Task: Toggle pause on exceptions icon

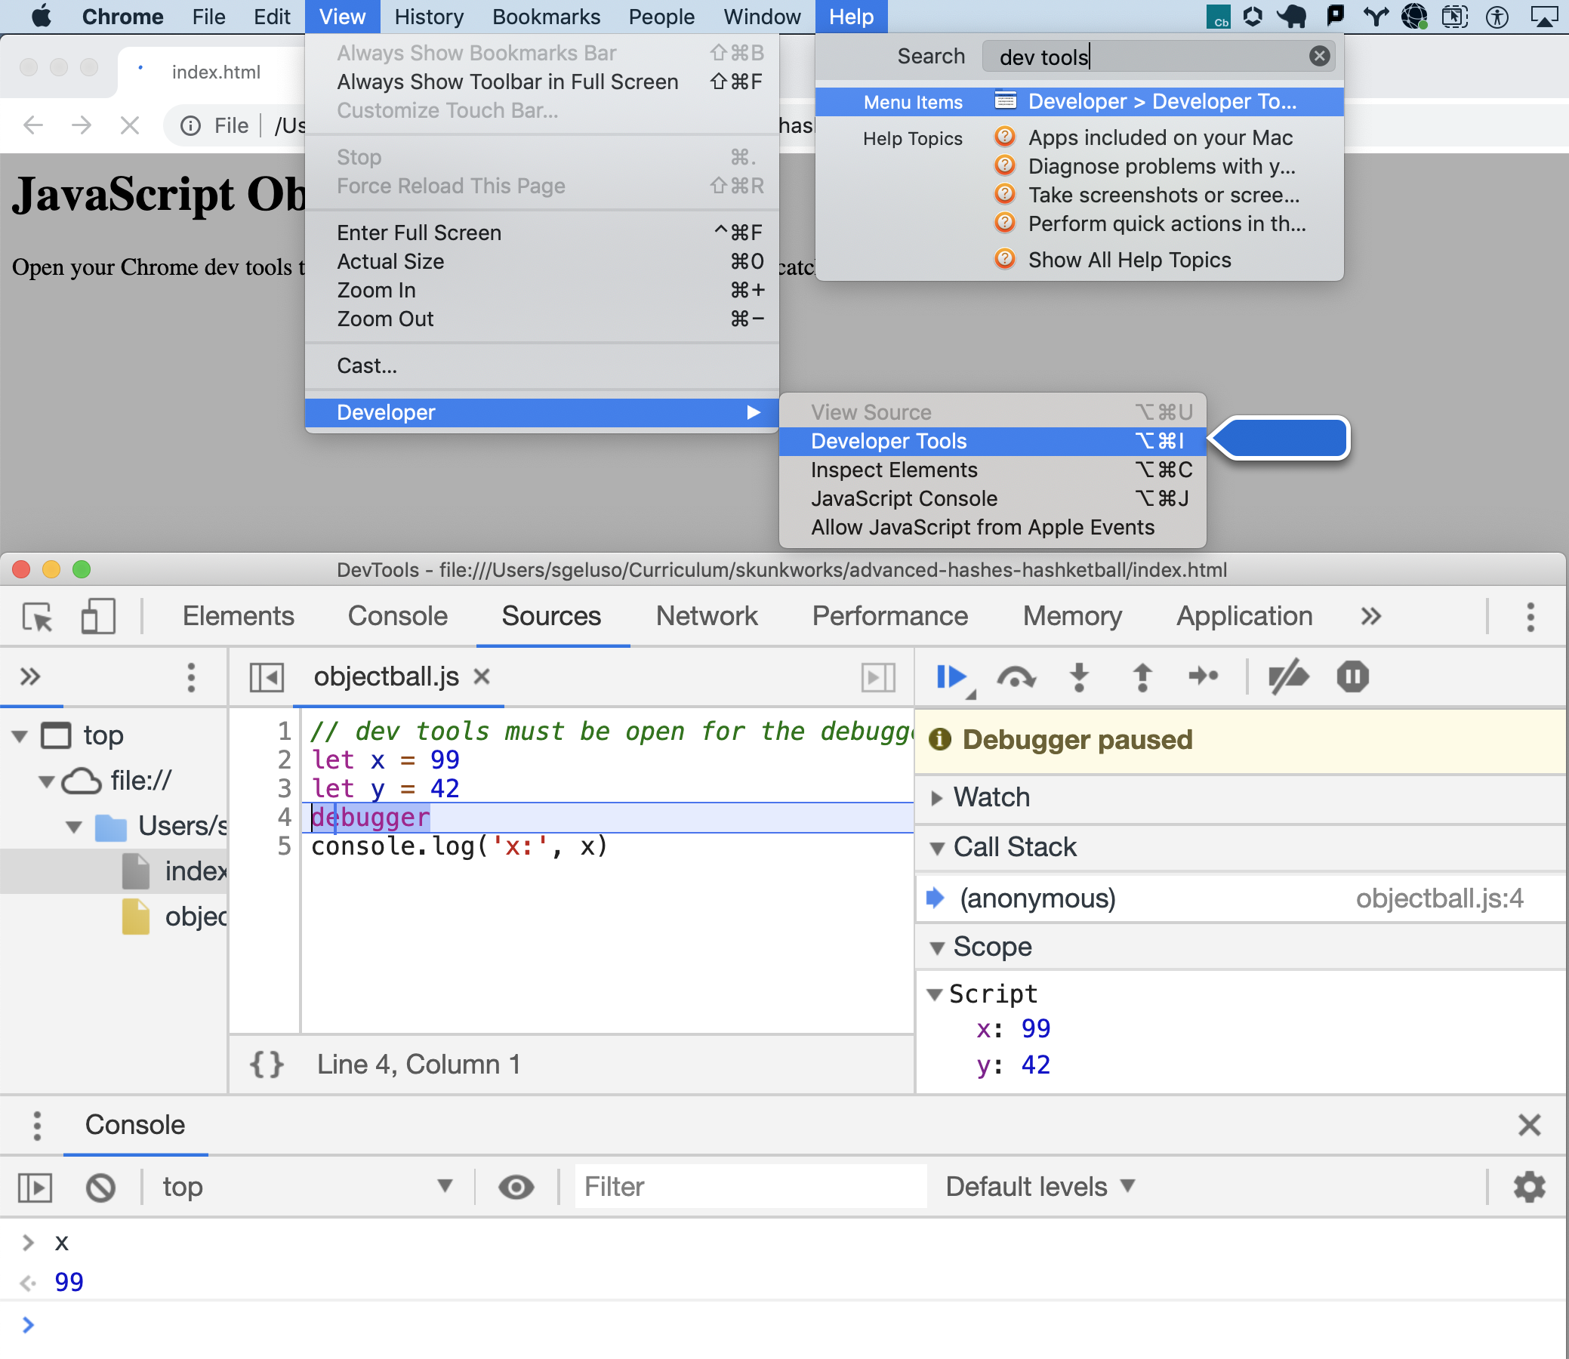Action: coord(1352,676)
